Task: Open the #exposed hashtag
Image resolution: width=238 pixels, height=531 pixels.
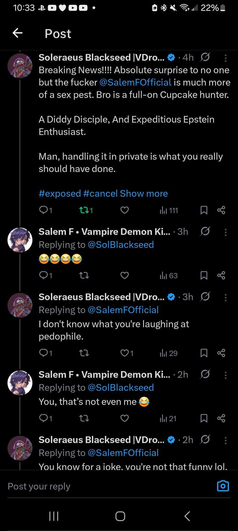Action: click(60, 194)
